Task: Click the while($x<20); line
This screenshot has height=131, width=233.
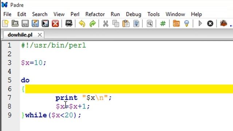Action: (53, 115)
